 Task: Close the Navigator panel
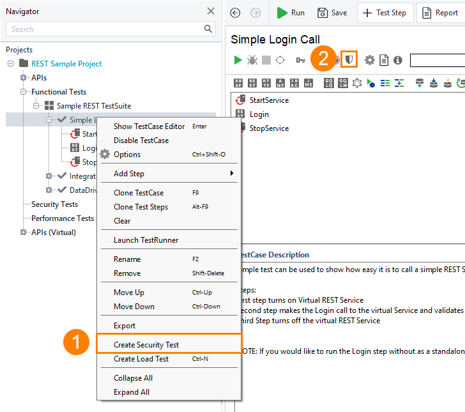click(211, 11)
